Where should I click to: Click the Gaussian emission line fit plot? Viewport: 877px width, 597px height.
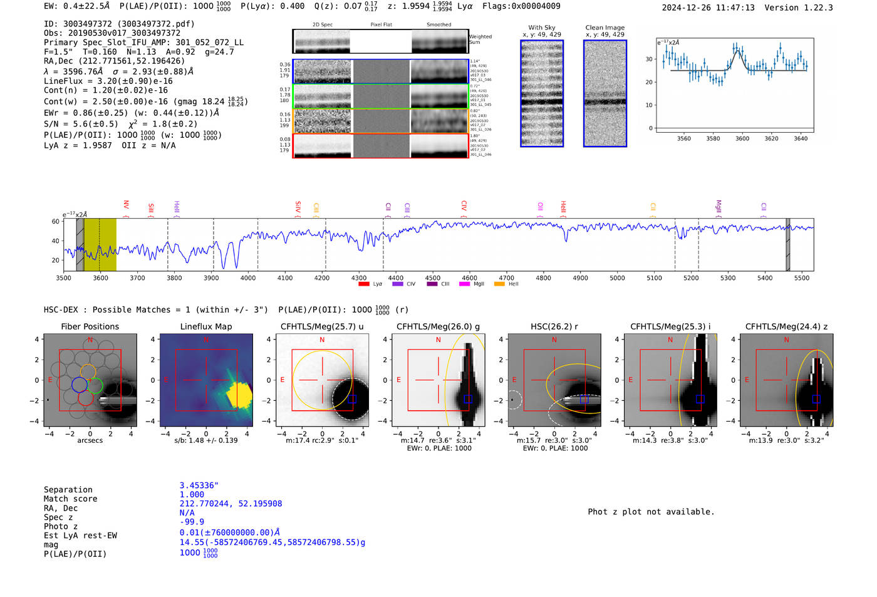[734, 85]
